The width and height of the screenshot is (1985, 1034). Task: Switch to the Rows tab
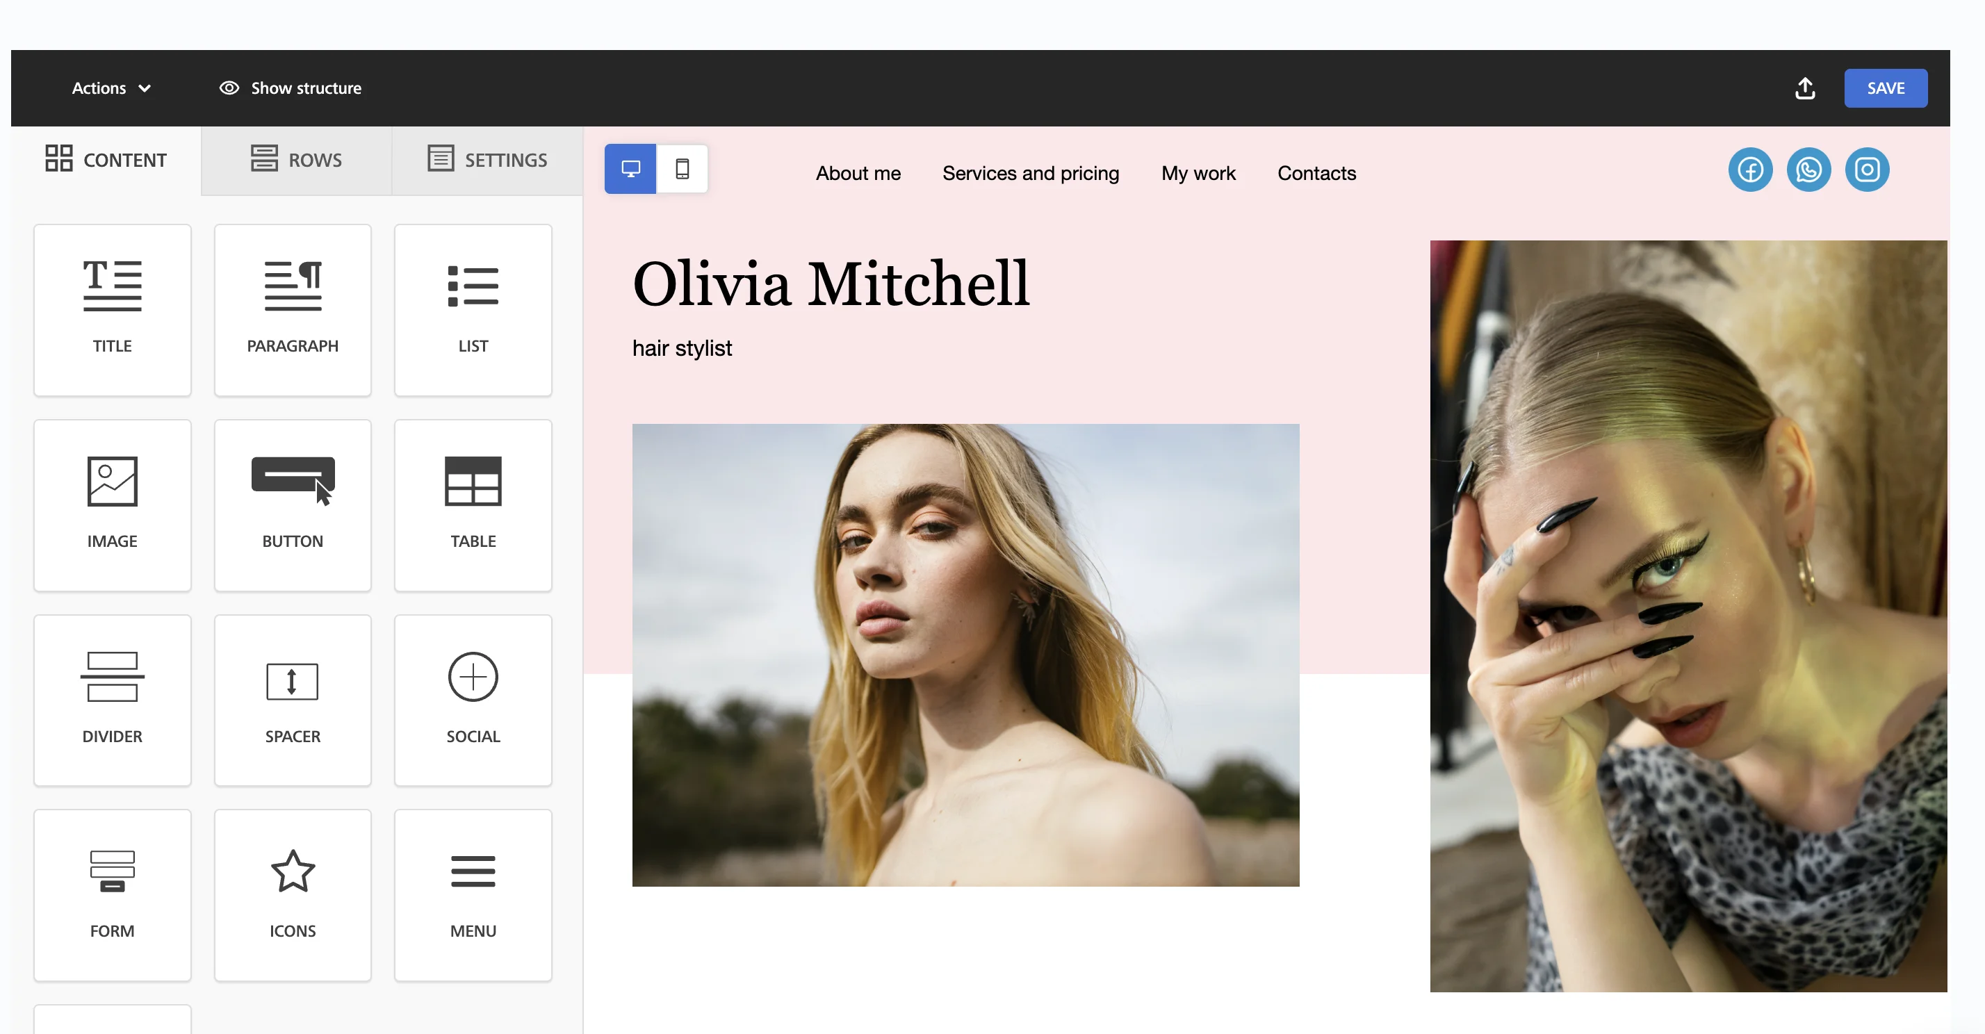coord(296,160)
